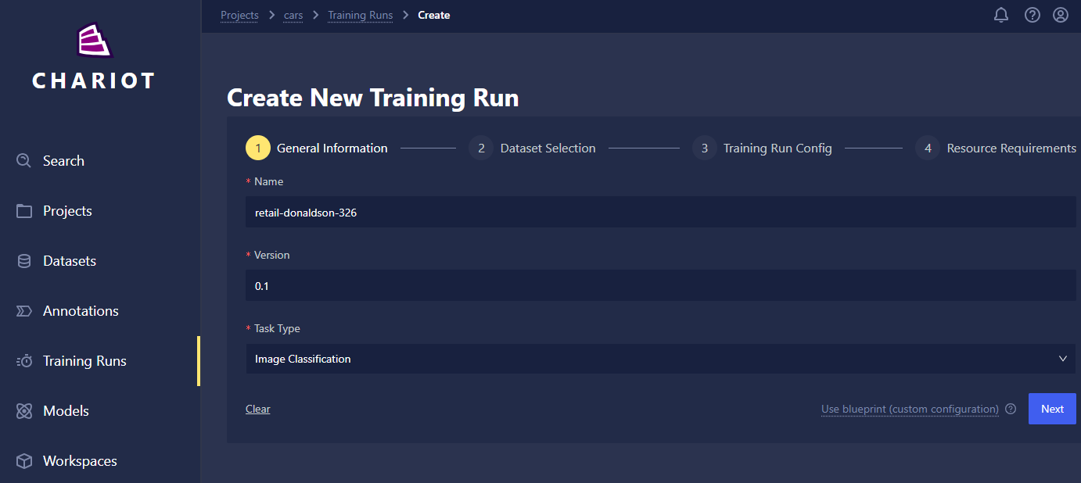Click the Projects folder icon

[x=24, y=211]
